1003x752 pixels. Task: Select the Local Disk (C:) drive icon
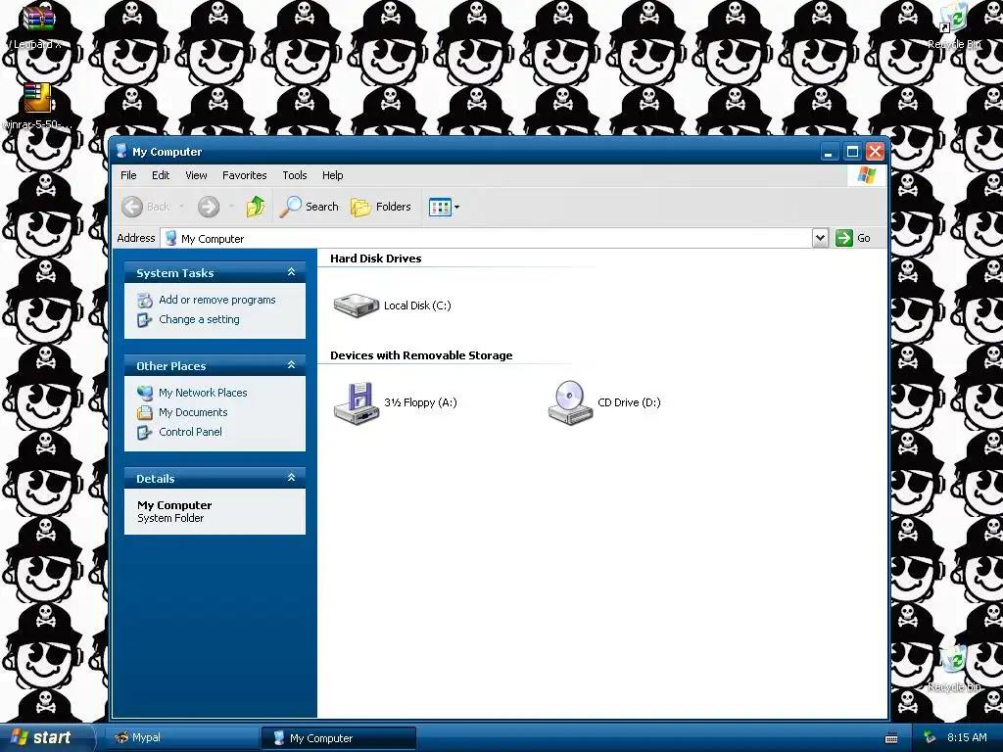[x=357, y=305]
